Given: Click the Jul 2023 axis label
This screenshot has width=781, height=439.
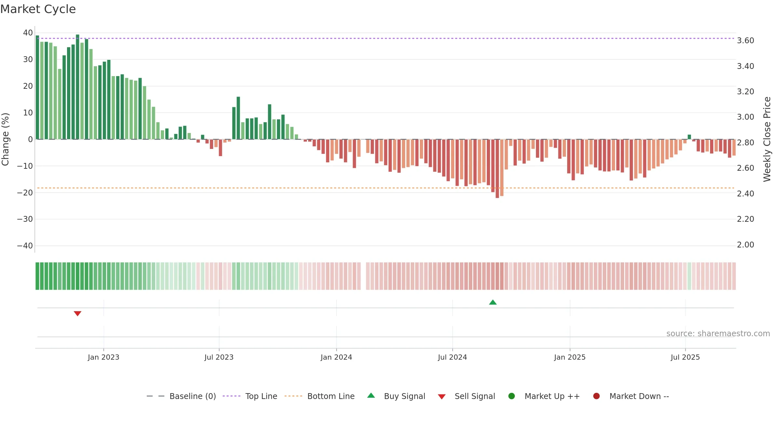Looking at the screenshot, I should [x=219, y=357].
